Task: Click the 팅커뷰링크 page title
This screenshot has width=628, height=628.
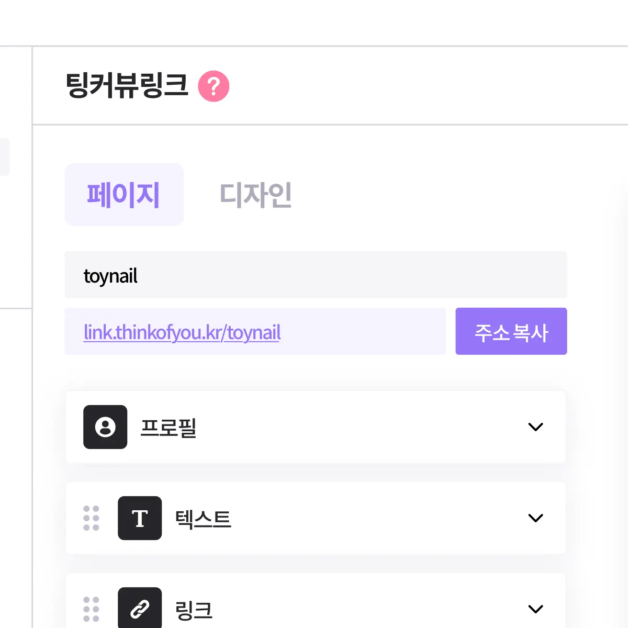Action: coord(127,85)
